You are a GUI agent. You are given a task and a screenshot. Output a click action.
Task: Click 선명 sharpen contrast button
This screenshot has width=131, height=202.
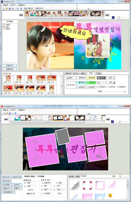click(x=111, y=83)
